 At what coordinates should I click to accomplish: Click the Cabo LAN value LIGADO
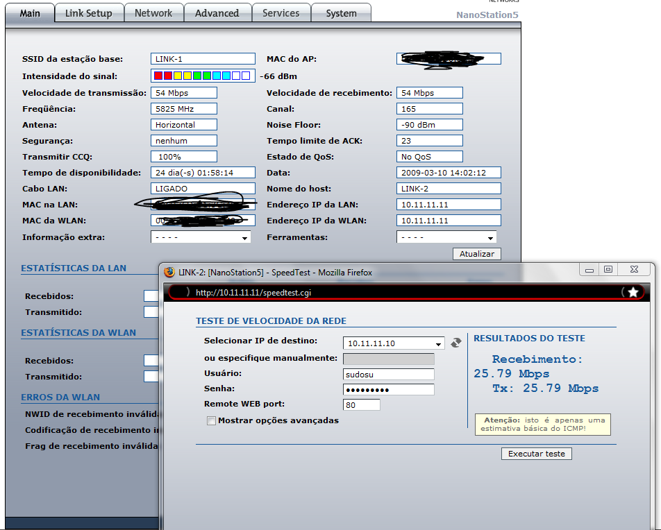[x=203, y=188]
